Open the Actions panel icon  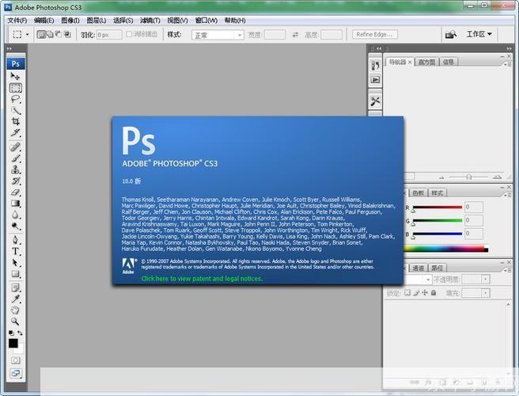pyautogui.click(x=375, y=79)
